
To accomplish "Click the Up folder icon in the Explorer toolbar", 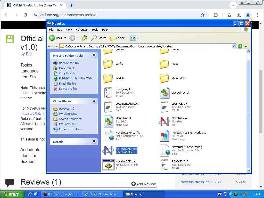I will pos(85,38).
